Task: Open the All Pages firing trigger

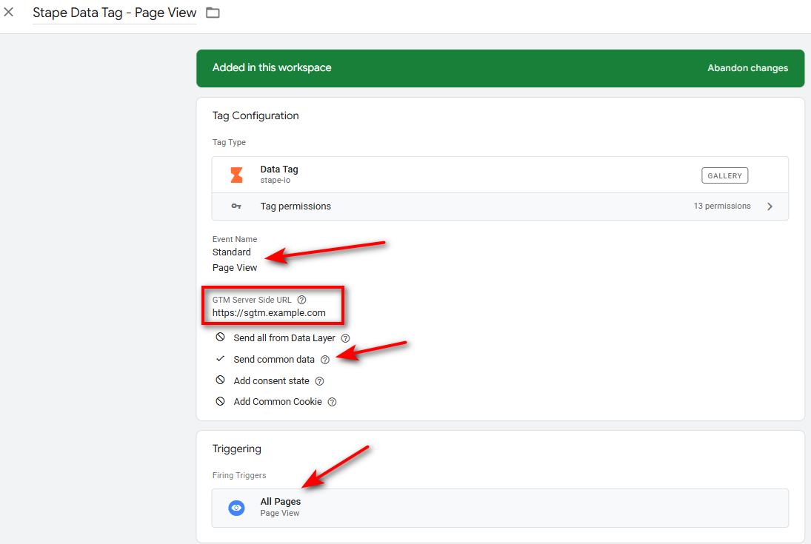Action: pyautogui.click(x=500, y=508)
